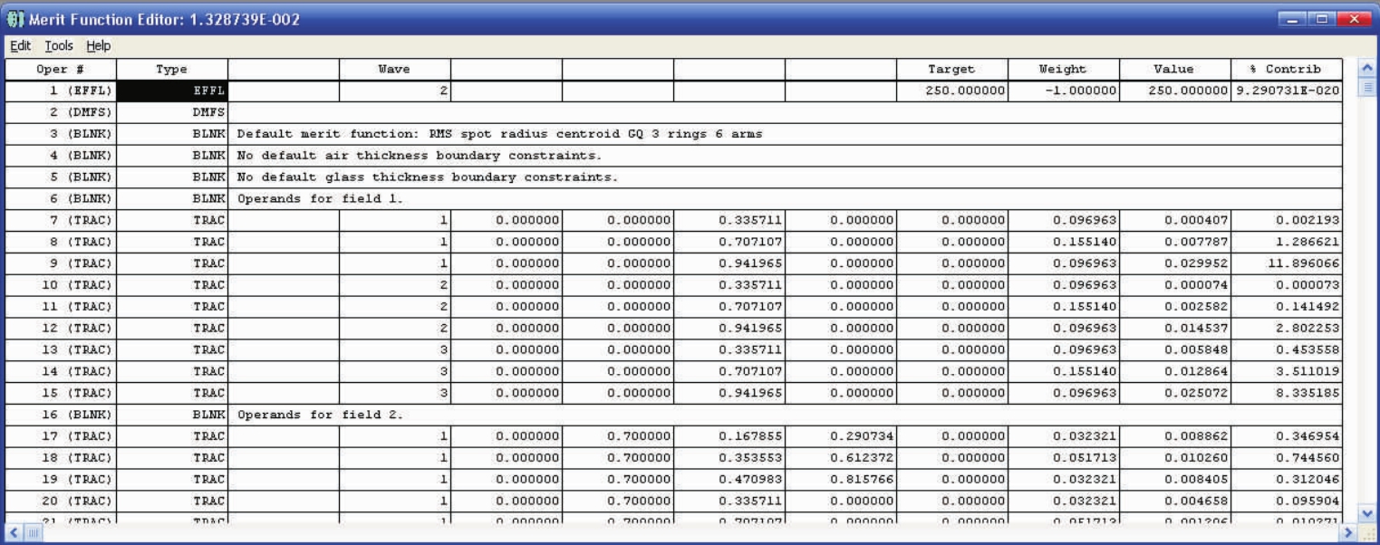Click the Value column header

(x=1174, y=70)
